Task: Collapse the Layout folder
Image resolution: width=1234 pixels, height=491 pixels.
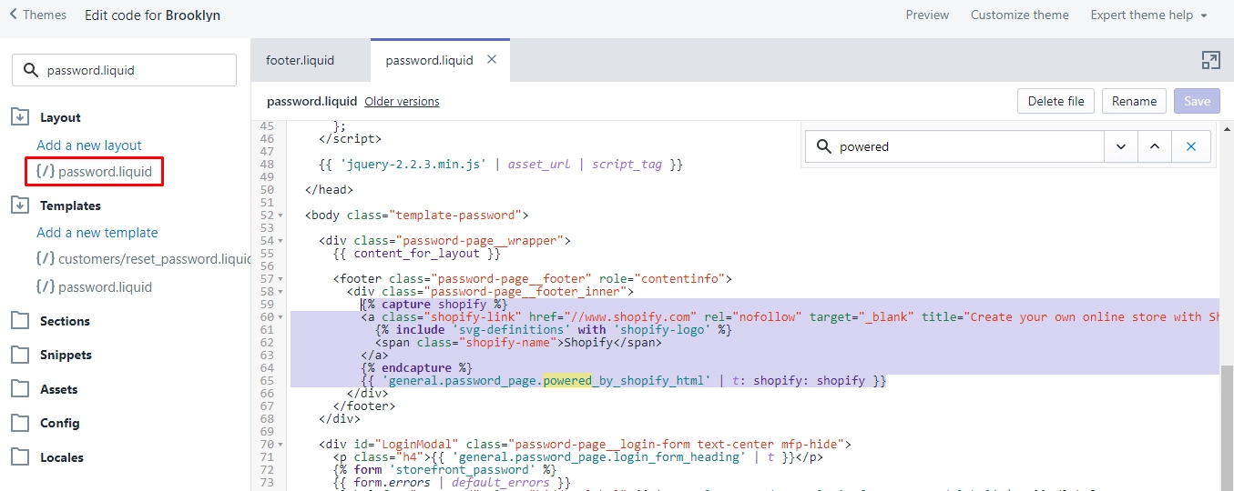Action: tap(20, 117)
